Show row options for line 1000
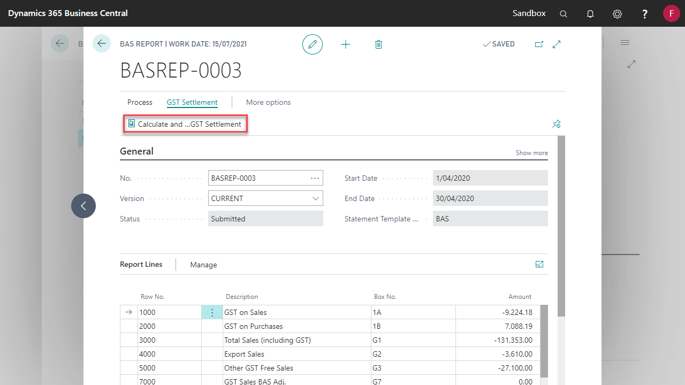 click(x=212, y=312)
